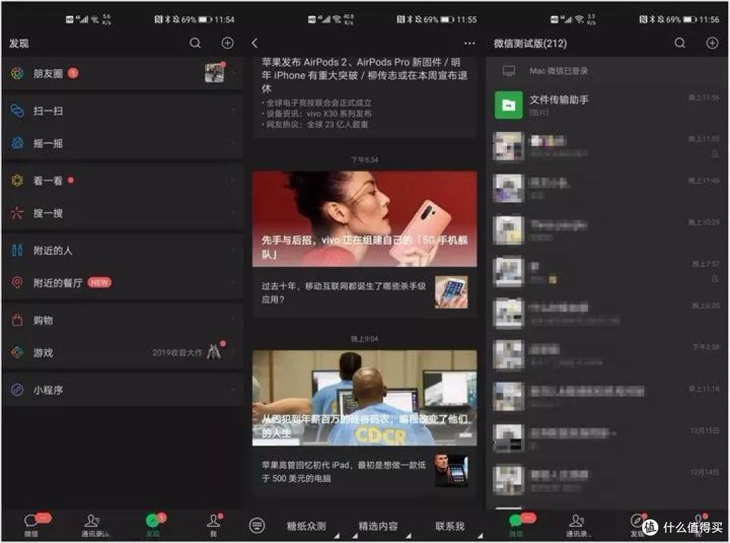The width and height of the screenshot is (730, 543).
Task: Tap Mac 微信已登录 monitor icon
Action: pyautogui.click(x=509, y=71)
